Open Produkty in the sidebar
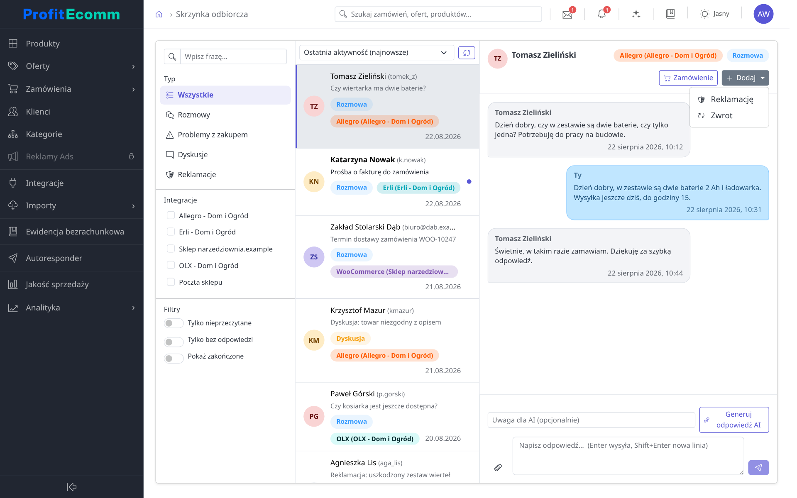The width and height of the screenshot is (797, 498). coord(71,44)
